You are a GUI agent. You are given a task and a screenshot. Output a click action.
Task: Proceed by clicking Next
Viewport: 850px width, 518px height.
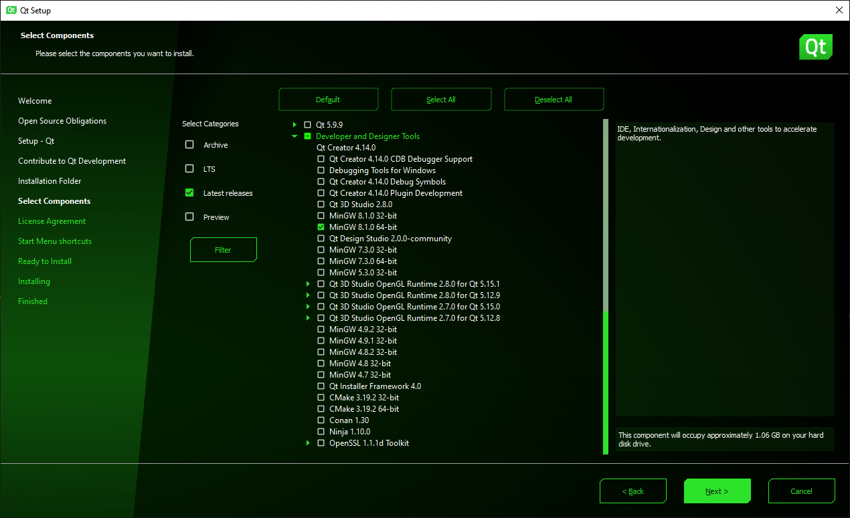[x=717, y=491]
